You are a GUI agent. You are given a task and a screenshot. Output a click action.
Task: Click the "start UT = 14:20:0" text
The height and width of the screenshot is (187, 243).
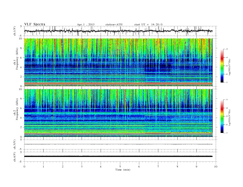148,24
